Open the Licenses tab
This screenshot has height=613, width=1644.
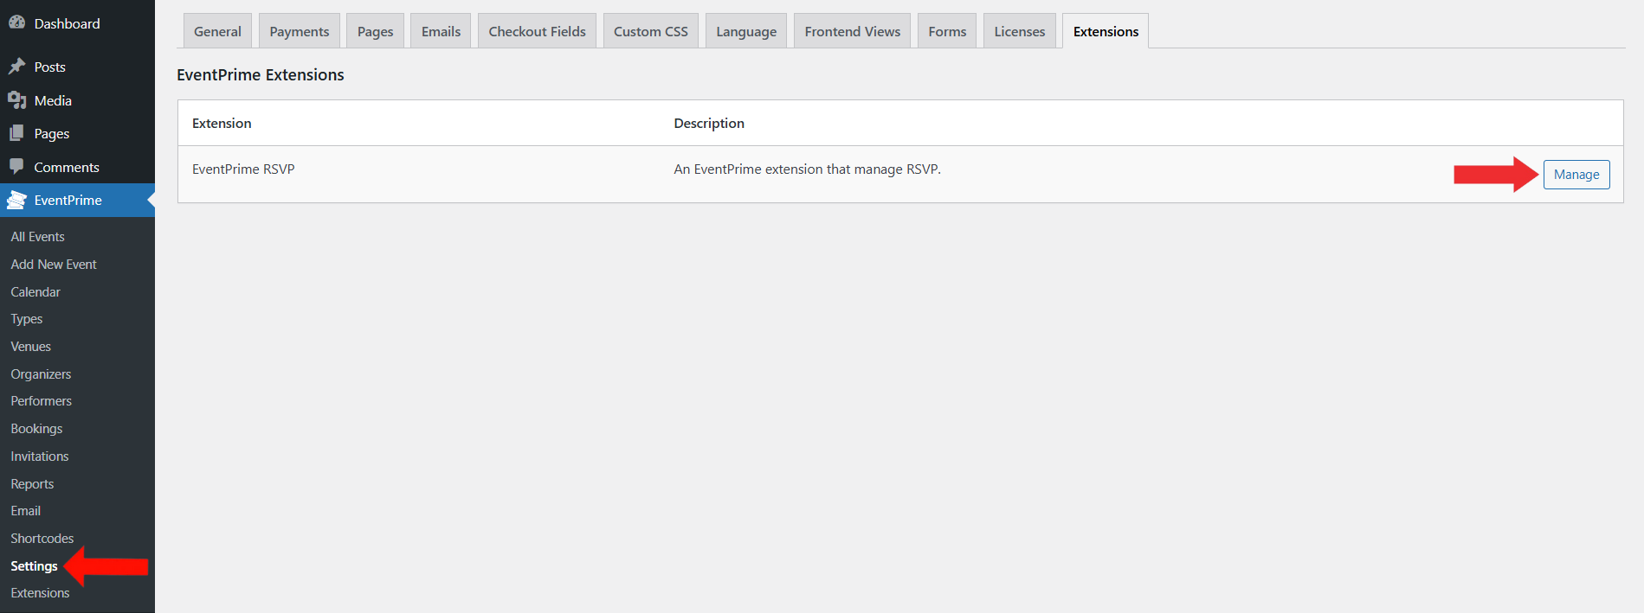1020,31
